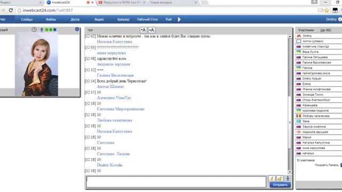This screenshot has width=342, height=192.
Task: Click chat name Антон Шлевис
Action: [111, 86]
